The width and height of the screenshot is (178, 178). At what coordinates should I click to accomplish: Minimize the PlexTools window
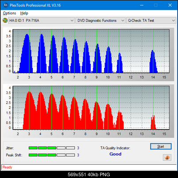(x=142, y=5)
